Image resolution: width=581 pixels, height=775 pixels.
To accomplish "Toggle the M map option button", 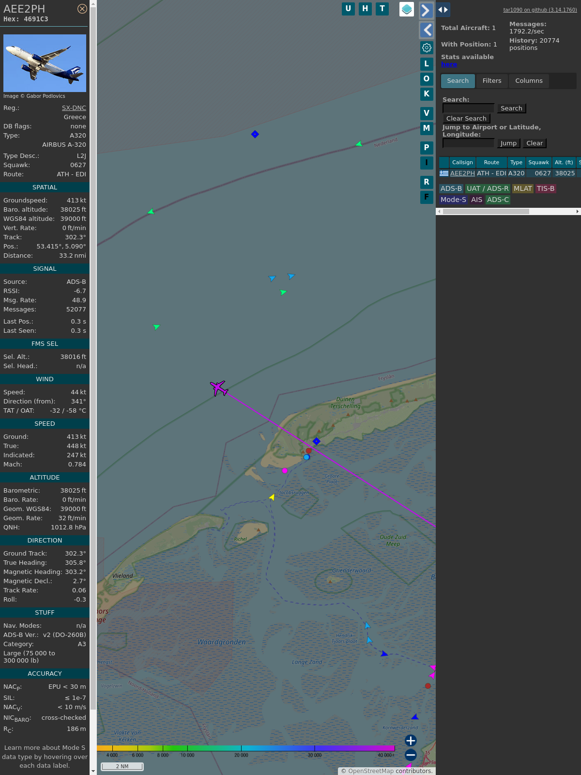I will click(427, 128).
